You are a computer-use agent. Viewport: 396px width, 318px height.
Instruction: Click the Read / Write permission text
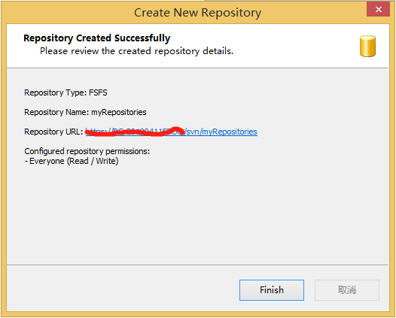click(93, 161)
